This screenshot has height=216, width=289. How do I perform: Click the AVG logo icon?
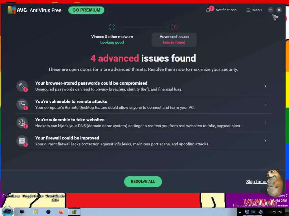[x=11, y=10]
